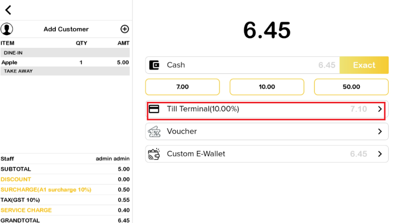Screen dimensions: 397x223
Task: Click the Till Terminal card icon
Action: click(x=154, y=109)
